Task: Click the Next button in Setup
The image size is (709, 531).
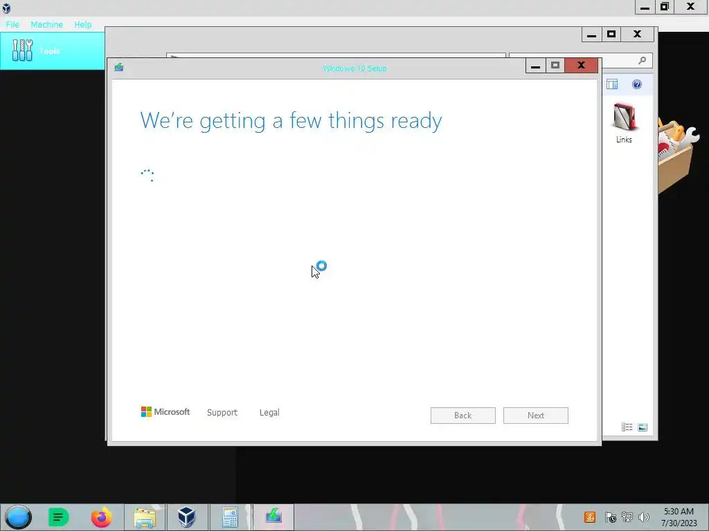Action: 536,416
